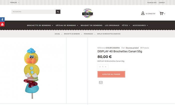The width and height of the screenshot is (175, 105).
Task: Decrease quantity with minus button
Action: (x=100, y=67)
